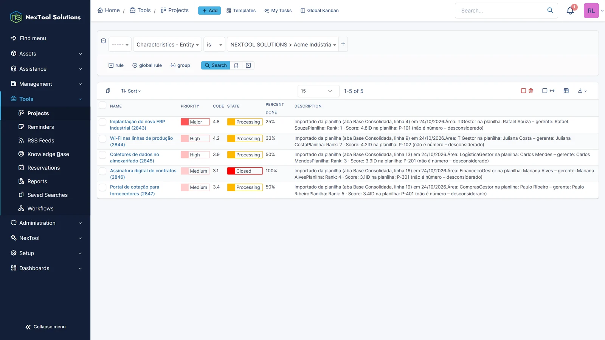Click the red Closed state swatch
605x340 pixels.
pos(231,171)
